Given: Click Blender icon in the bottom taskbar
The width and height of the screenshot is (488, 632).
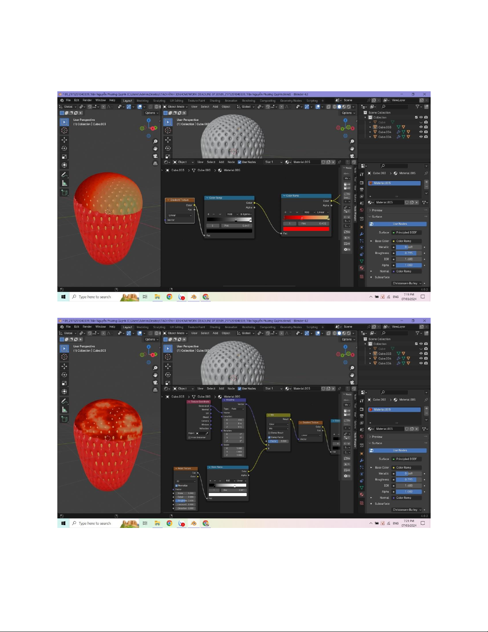Looking at the screenshot, I should point(194,523).
